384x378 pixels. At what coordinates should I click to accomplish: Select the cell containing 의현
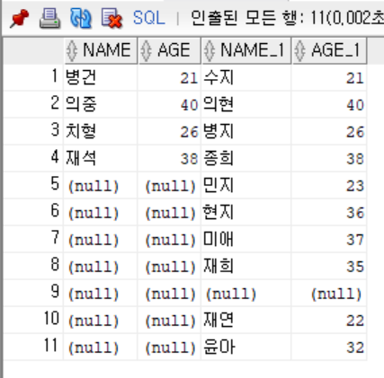pyautogui.click(x=246, y=104)
